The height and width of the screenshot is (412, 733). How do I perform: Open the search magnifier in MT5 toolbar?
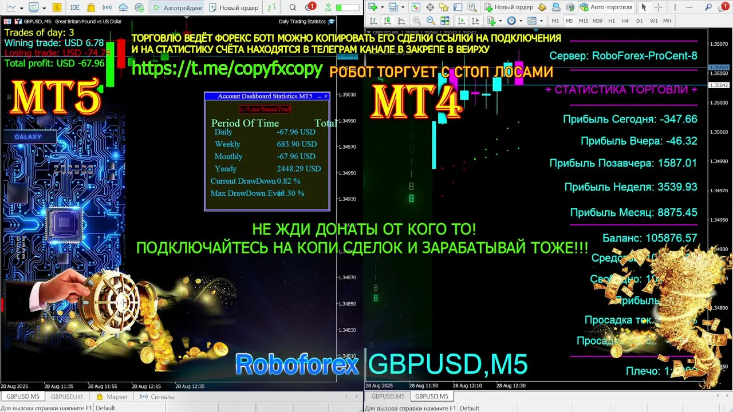click(293, 7)
